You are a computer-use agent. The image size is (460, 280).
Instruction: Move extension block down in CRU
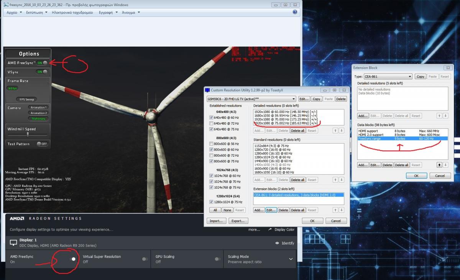coord(342,210)
